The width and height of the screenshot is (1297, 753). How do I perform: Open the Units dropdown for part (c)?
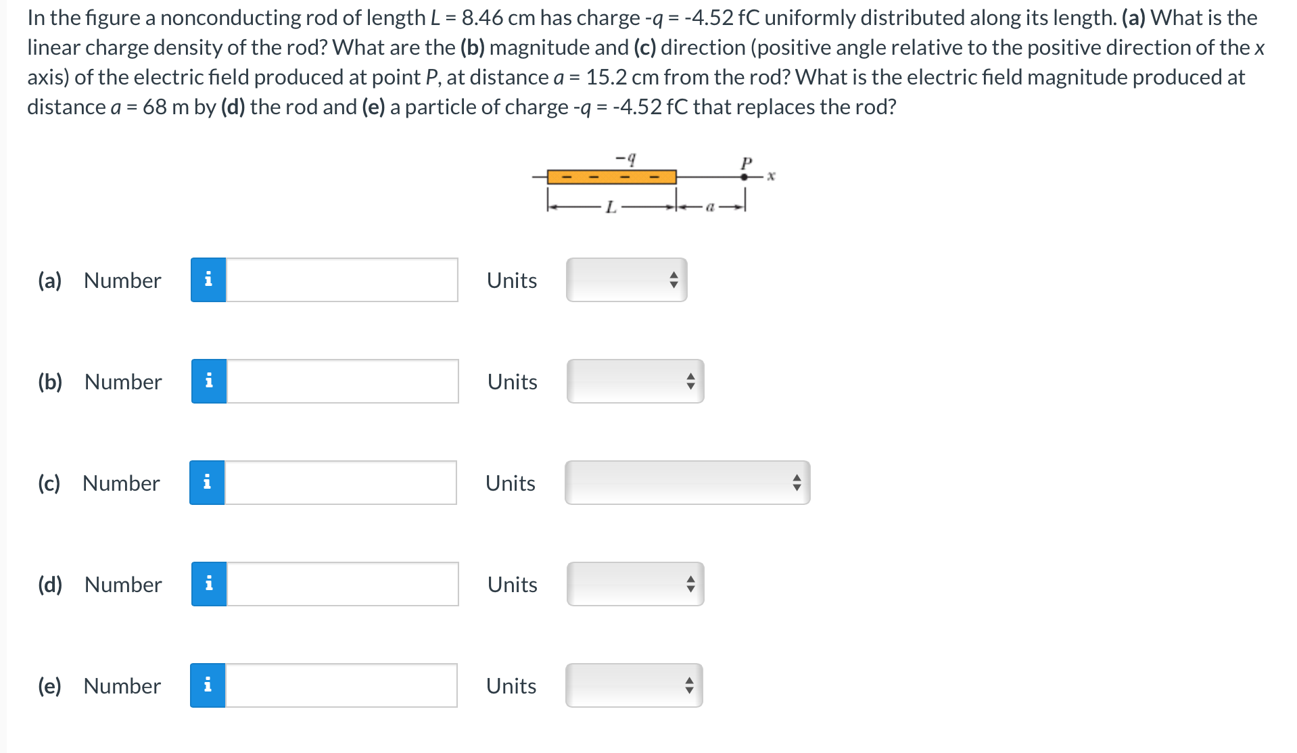click(x=686, y=482)
